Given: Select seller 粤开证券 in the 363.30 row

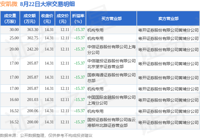Looking at the screenshot, I should pyautogui.click(x=168, y=30).
